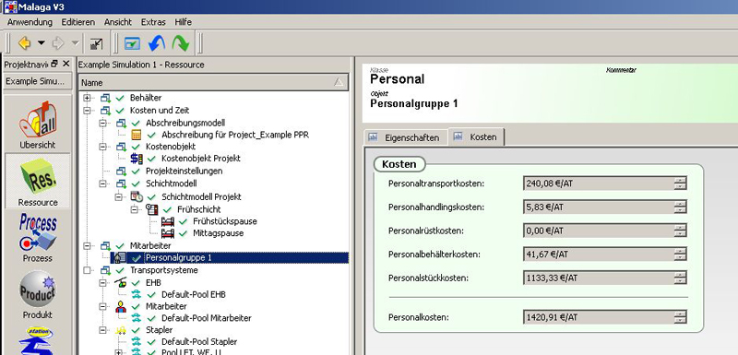Click the bed icon next to Mittagspause
The image size is (738, 355).
point(168,233)
